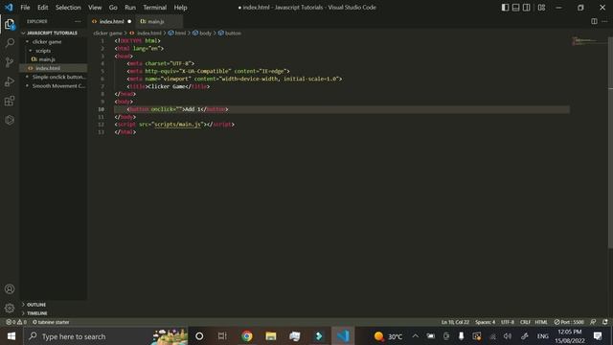Open the notifications bell in status bar
613x345 pixels.
pyautogui.click(x=605, y=322)
